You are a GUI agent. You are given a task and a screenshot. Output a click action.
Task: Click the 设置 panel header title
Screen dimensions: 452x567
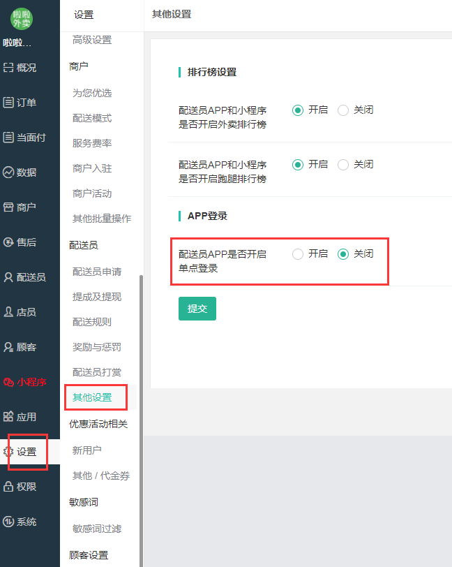click(x=84, y=15)
